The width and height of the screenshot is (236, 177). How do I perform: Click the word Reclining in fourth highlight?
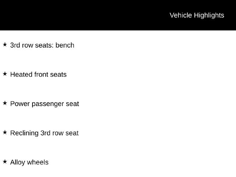point(24,133)
